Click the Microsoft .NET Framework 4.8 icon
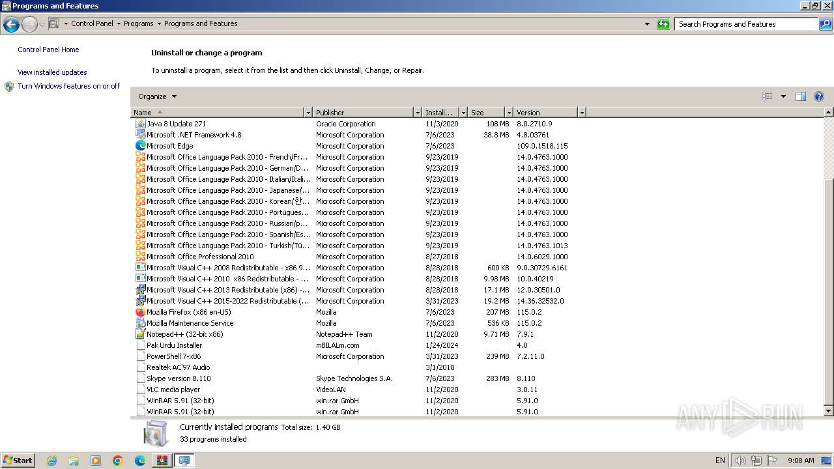Viewport: 834px width, 469px height. pyautogui.click(x=140, y=135)
